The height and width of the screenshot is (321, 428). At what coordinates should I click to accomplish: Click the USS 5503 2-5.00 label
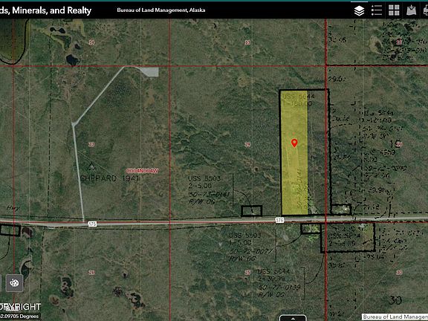click(x=204, y=182)
